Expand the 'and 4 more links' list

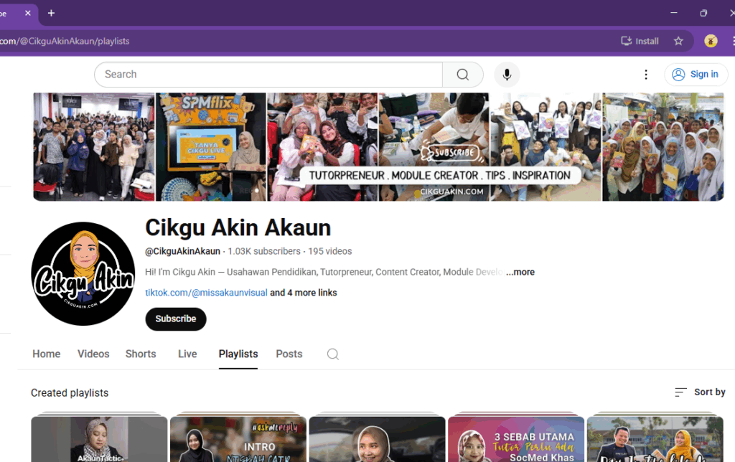303,293
